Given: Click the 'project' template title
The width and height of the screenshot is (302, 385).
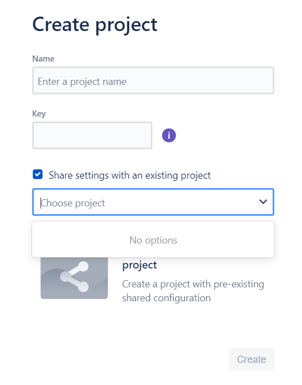Looking at the screenshot, I should click(140, 265).
